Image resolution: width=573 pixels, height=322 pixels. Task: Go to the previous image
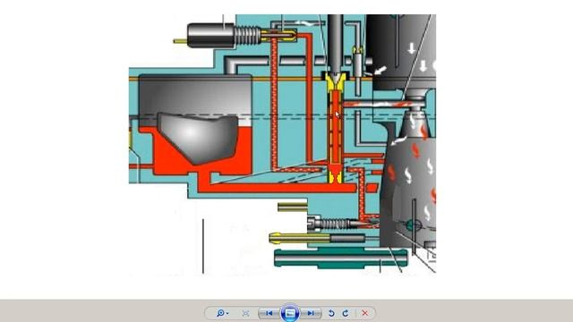click(269, 313)
